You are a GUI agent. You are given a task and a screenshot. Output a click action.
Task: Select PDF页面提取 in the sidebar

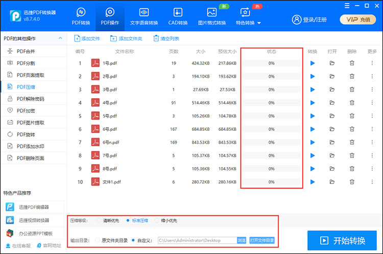(34, 75)
